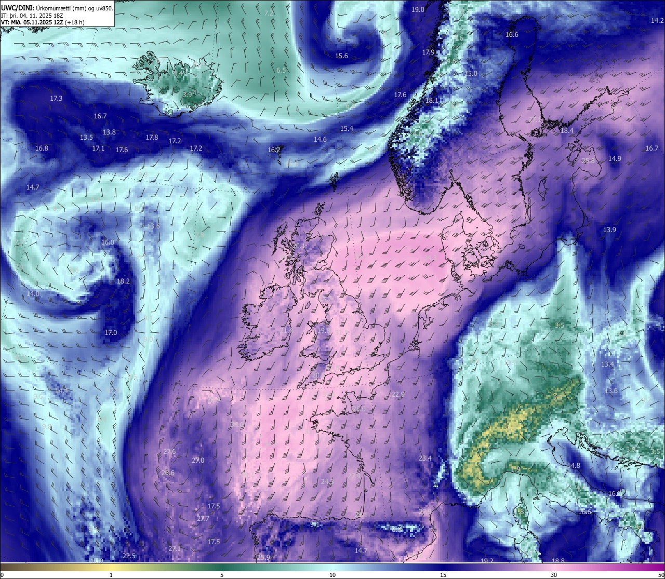Click the 16.8 value near left edge
Image resolution: width=665 pixels, height=579 pixels.
[42, 149]
